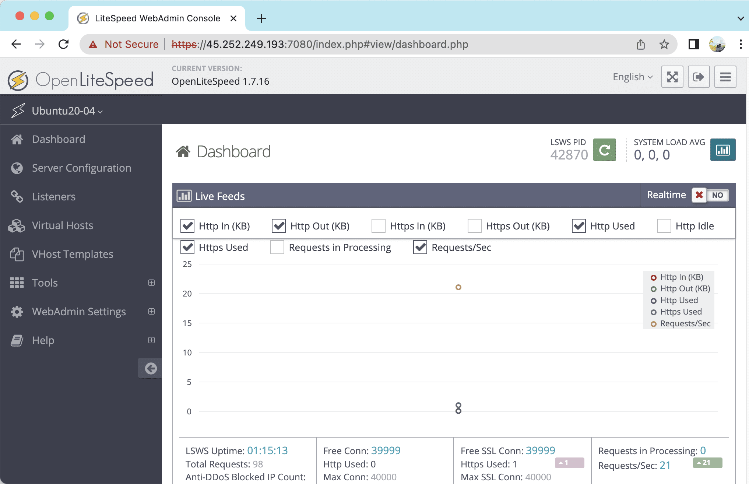Reload the page in browser

(x=64, y=44)
